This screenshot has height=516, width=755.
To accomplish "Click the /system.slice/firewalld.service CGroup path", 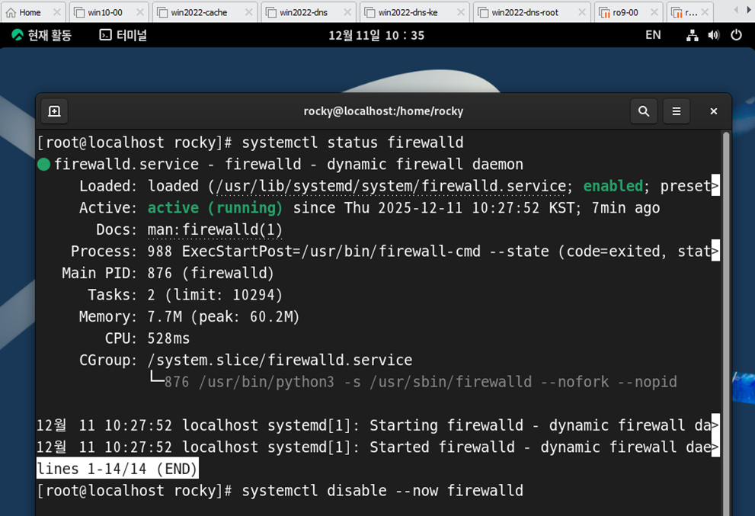I will click(x=280, y=360).
